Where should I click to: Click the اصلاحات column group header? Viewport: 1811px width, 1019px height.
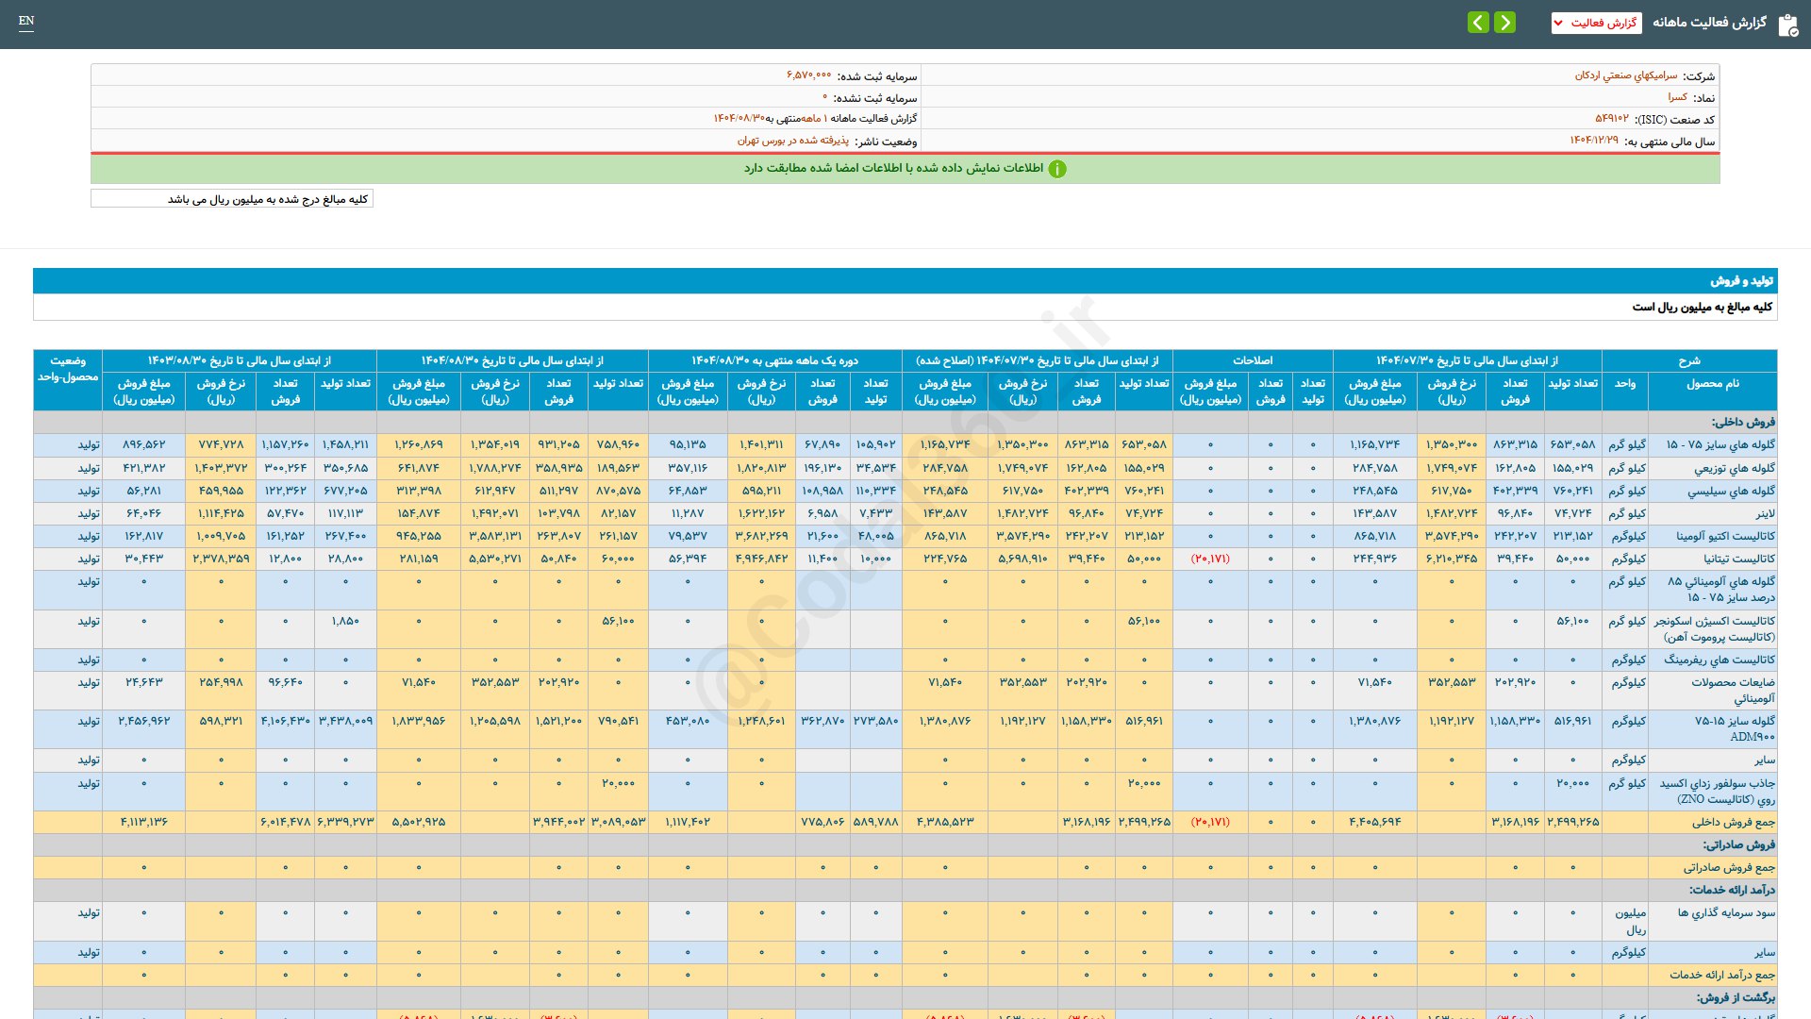(x=1253, y=360)
